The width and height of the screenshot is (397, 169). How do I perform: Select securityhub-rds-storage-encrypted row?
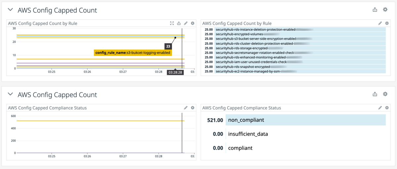pyautogui.click(x=294, y=48)
